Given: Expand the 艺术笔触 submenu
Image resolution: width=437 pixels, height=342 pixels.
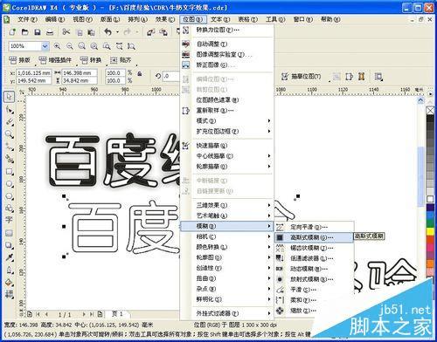Looking at the screenshot, I should [x=269, y=215].
